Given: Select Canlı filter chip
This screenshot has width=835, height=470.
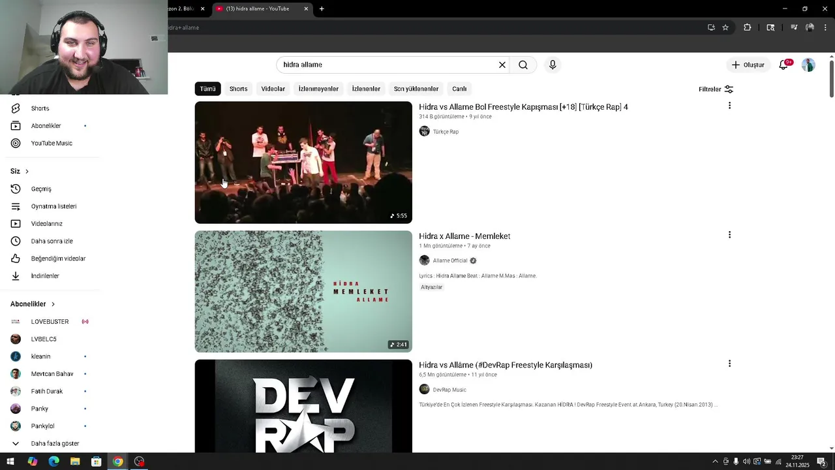Looking at the screenshot, I should (459, 89).
